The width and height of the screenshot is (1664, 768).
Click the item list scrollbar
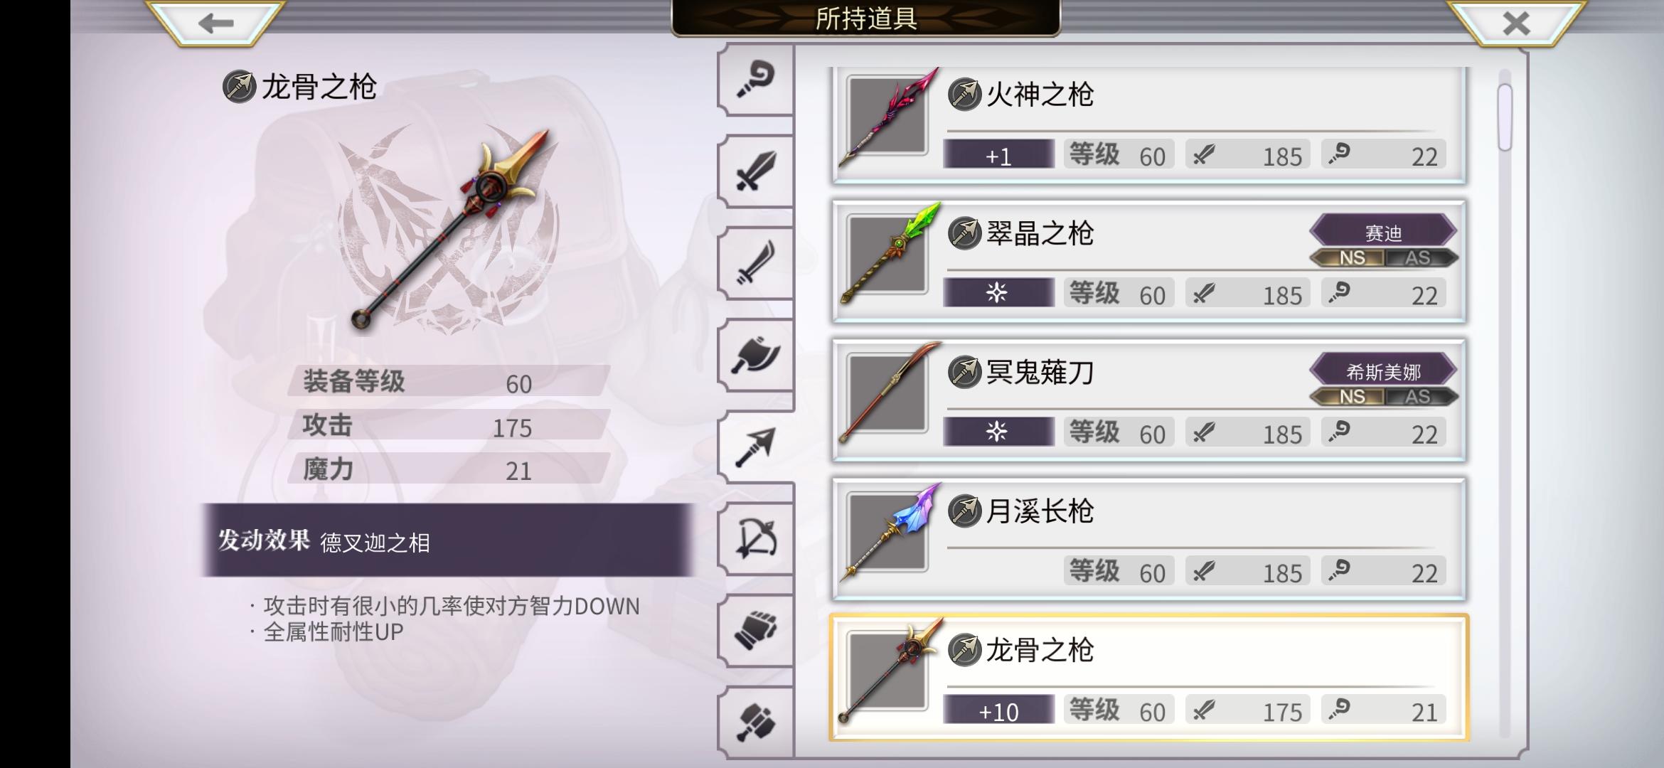(1505, 403)
